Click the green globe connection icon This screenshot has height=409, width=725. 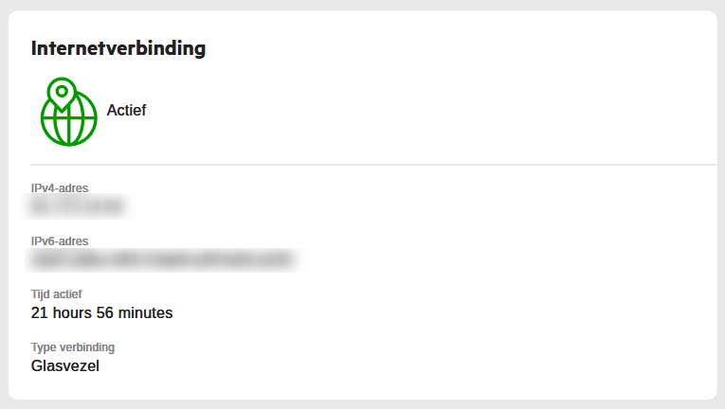pyautogui.click(x=69, y=117)
